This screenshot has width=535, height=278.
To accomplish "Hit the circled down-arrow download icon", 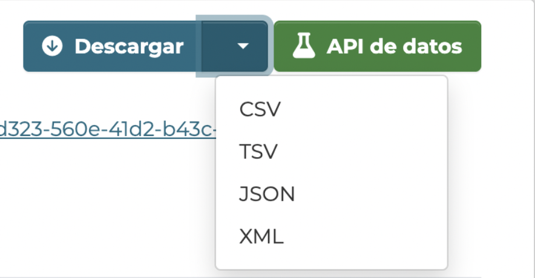I will 53,47.
